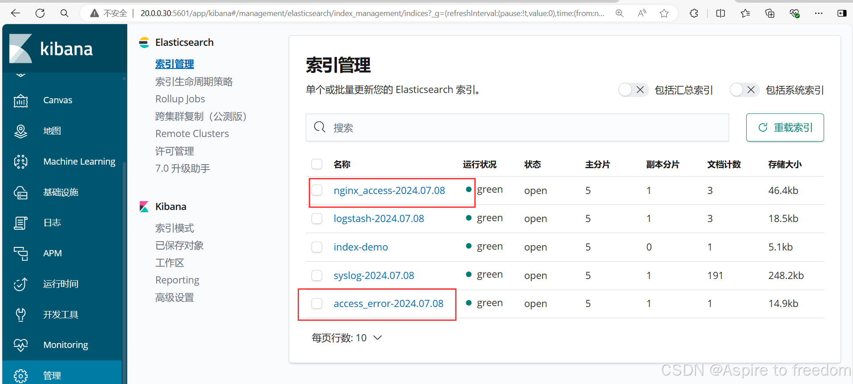Sort by Health (运行状况) column header

click(480, 165)
